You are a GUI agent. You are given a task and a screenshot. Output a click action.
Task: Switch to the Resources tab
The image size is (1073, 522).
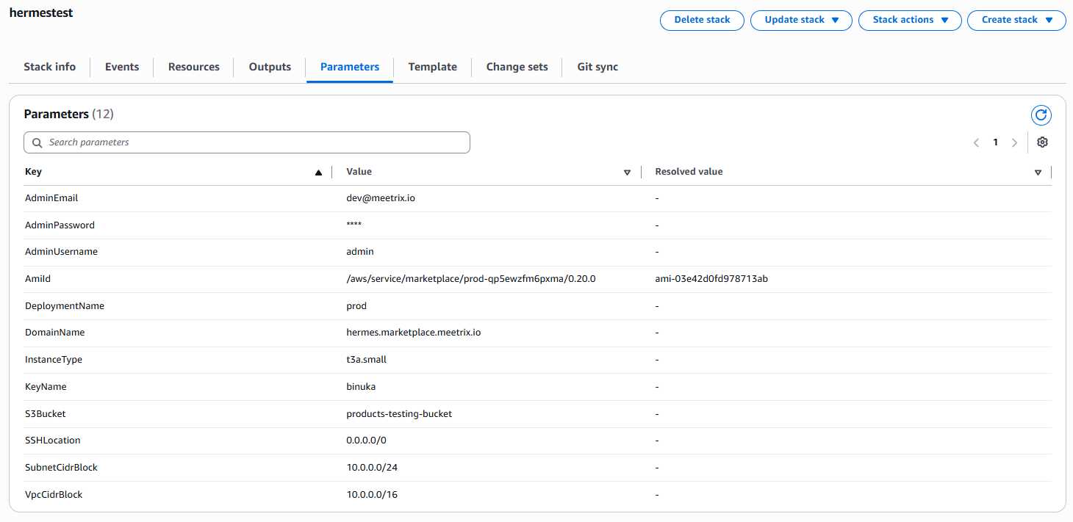[x=194, y=67]
